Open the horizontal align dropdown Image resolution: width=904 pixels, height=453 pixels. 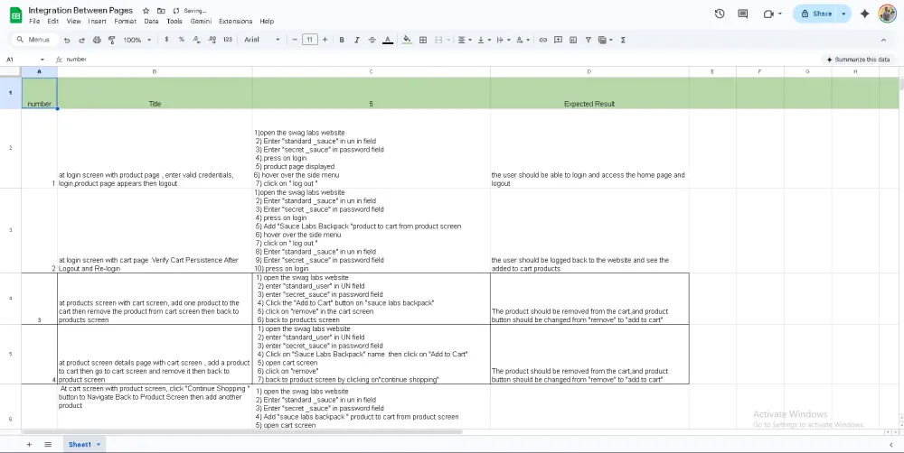pyautogui.click(x=464, y=40)
